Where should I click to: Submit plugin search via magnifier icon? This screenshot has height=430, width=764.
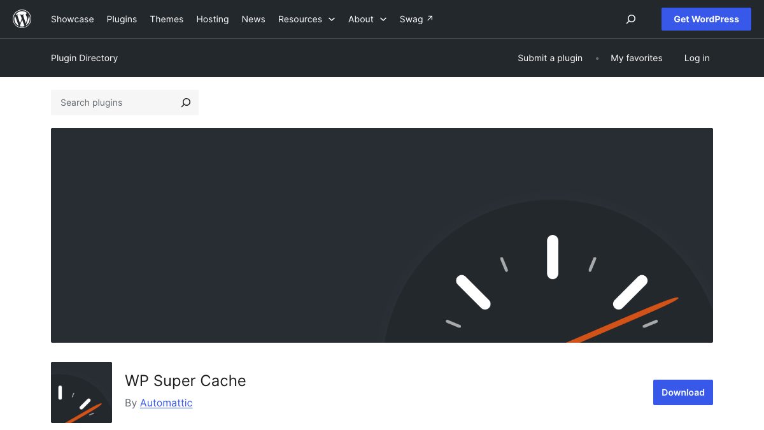185,103
